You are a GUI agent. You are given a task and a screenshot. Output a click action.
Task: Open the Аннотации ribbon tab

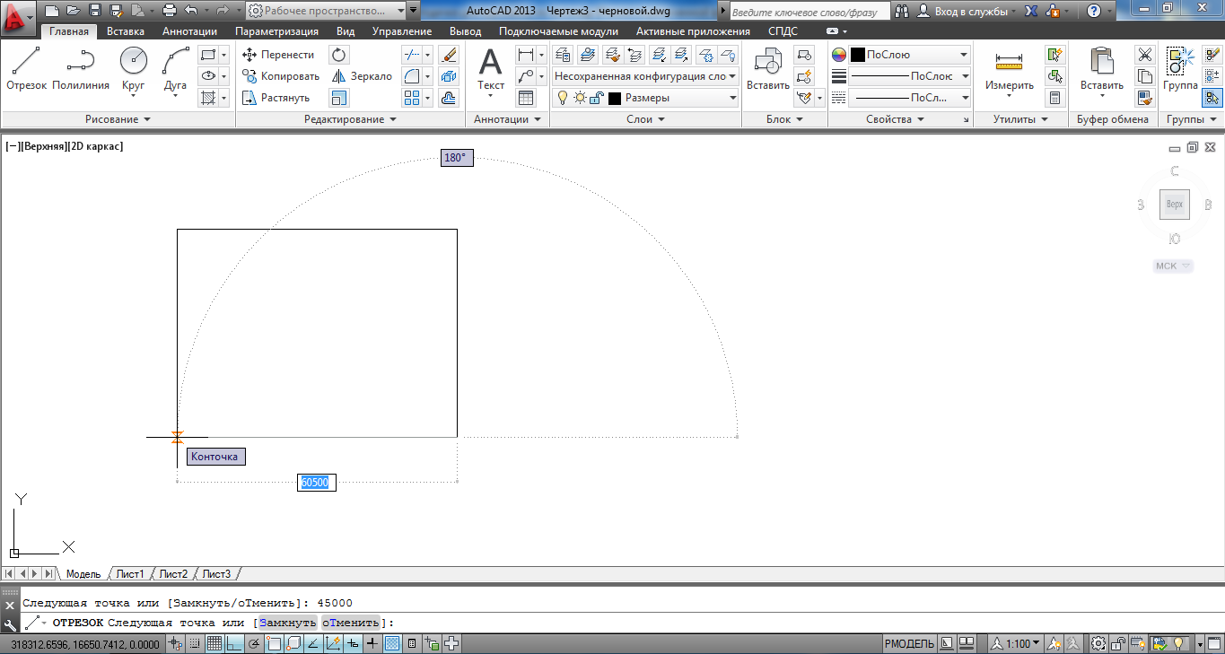point(189,31)
